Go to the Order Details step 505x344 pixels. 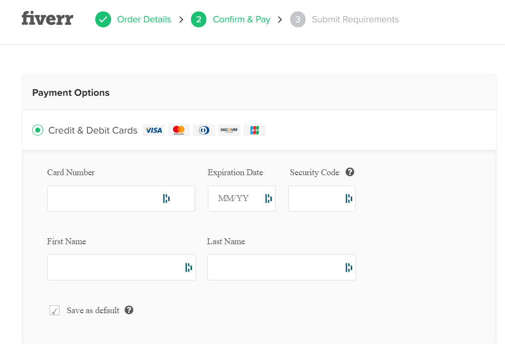click(x=144, y=19)
